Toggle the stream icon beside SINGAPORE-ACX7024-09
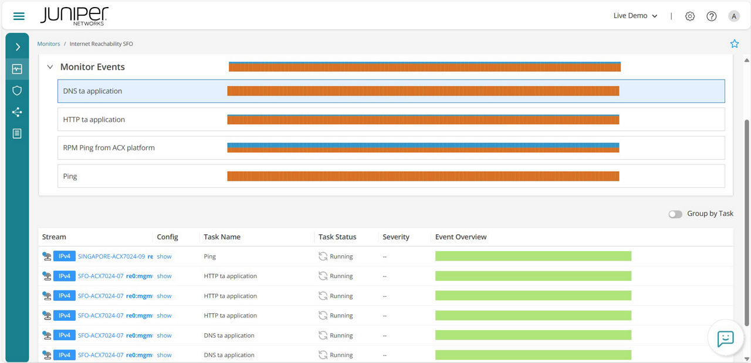This screenshot has height=363, width=751. point(46,256)
